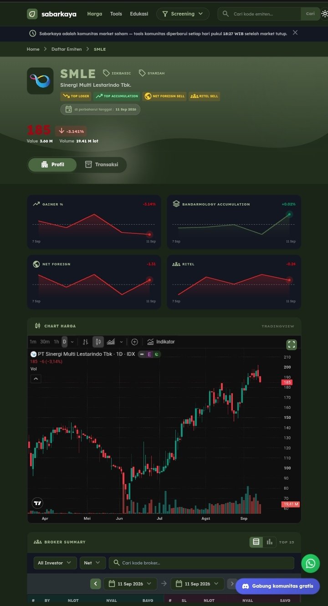Open the All Investor dropdown
Image resolution: width=328 pixels, height=606 pixels.
(55, 563)
